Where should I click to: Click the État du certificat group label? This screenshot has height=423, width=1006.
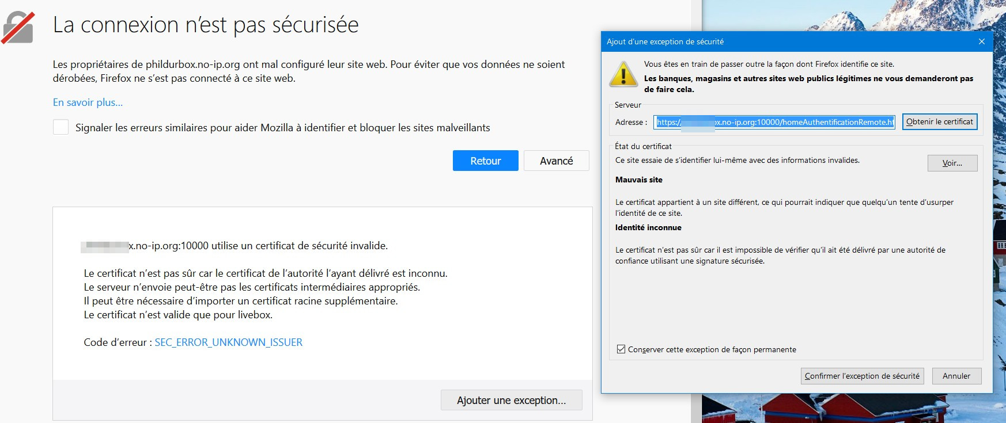point(643,146)
